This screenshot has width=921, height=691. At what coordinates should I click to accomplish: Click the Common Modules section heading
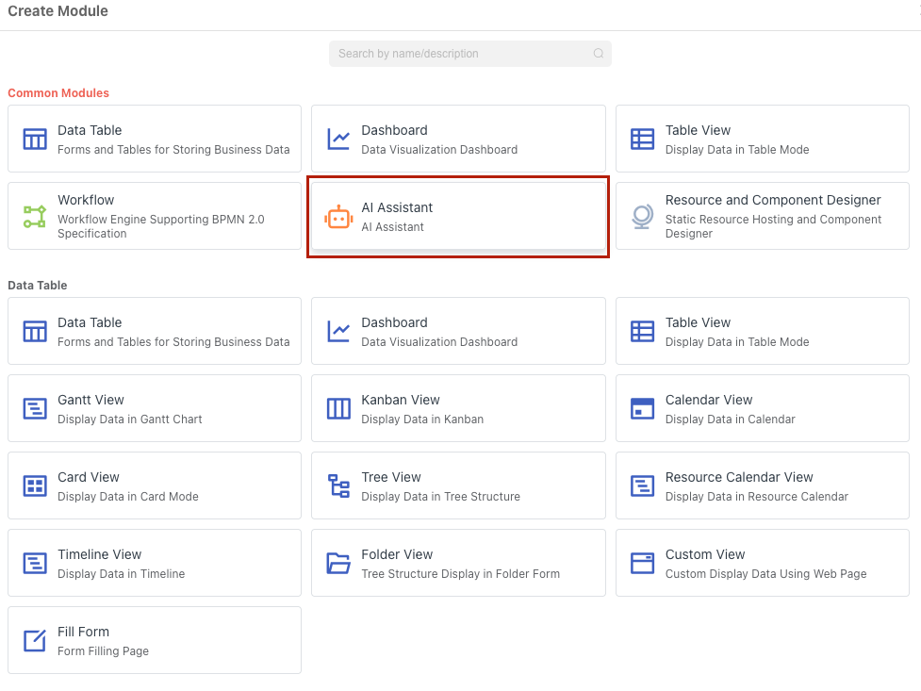tap(58, 93)
